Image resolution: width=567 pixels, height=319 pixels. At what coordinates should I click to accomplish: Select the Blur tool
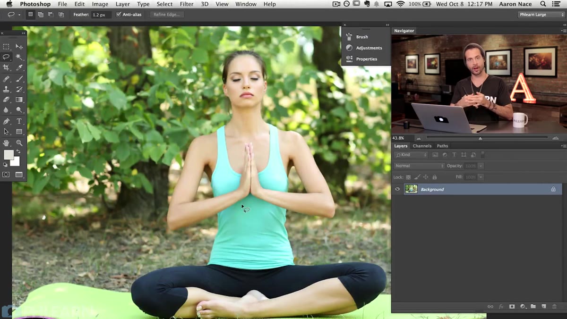coord(6,110)
